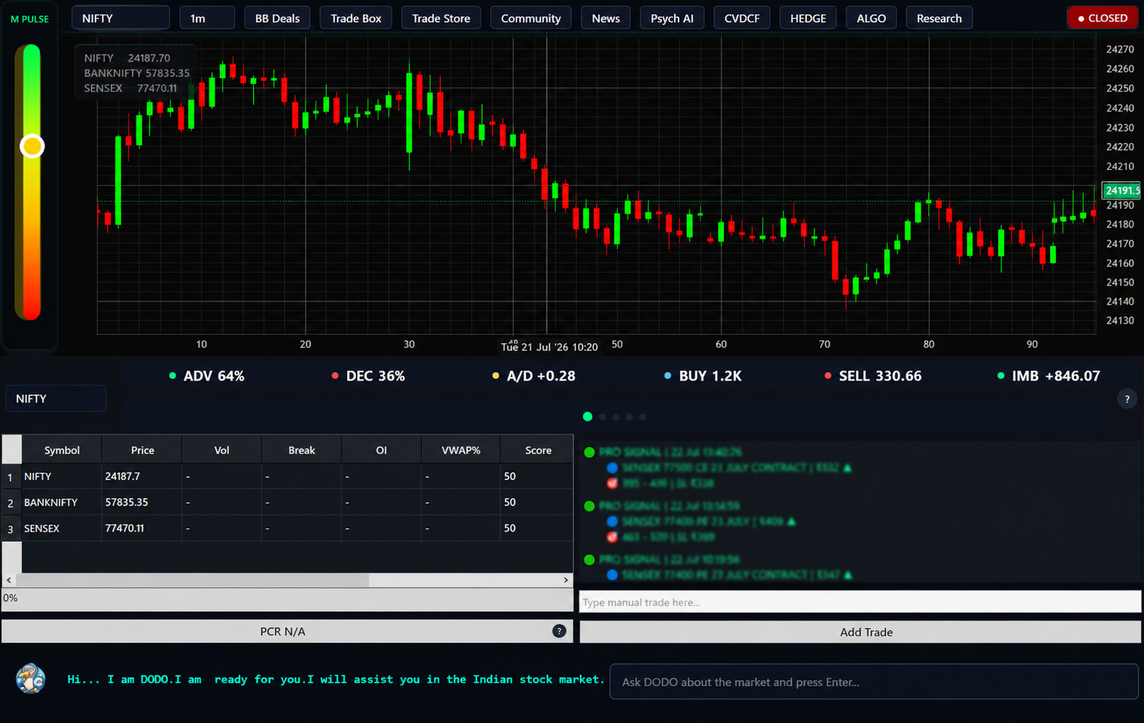Open the CVDCF tab

742,18
